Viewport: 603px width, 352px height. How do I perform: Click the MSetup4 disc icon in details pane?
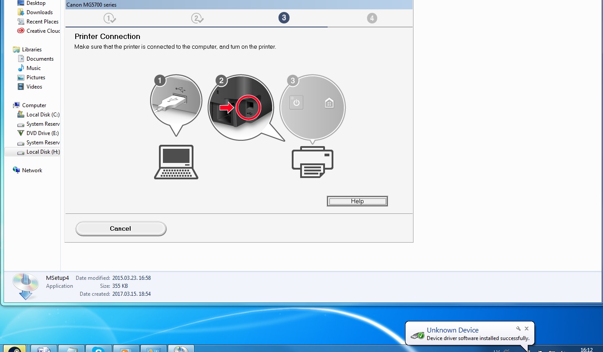pyautogui.click(x=25, y=286)
